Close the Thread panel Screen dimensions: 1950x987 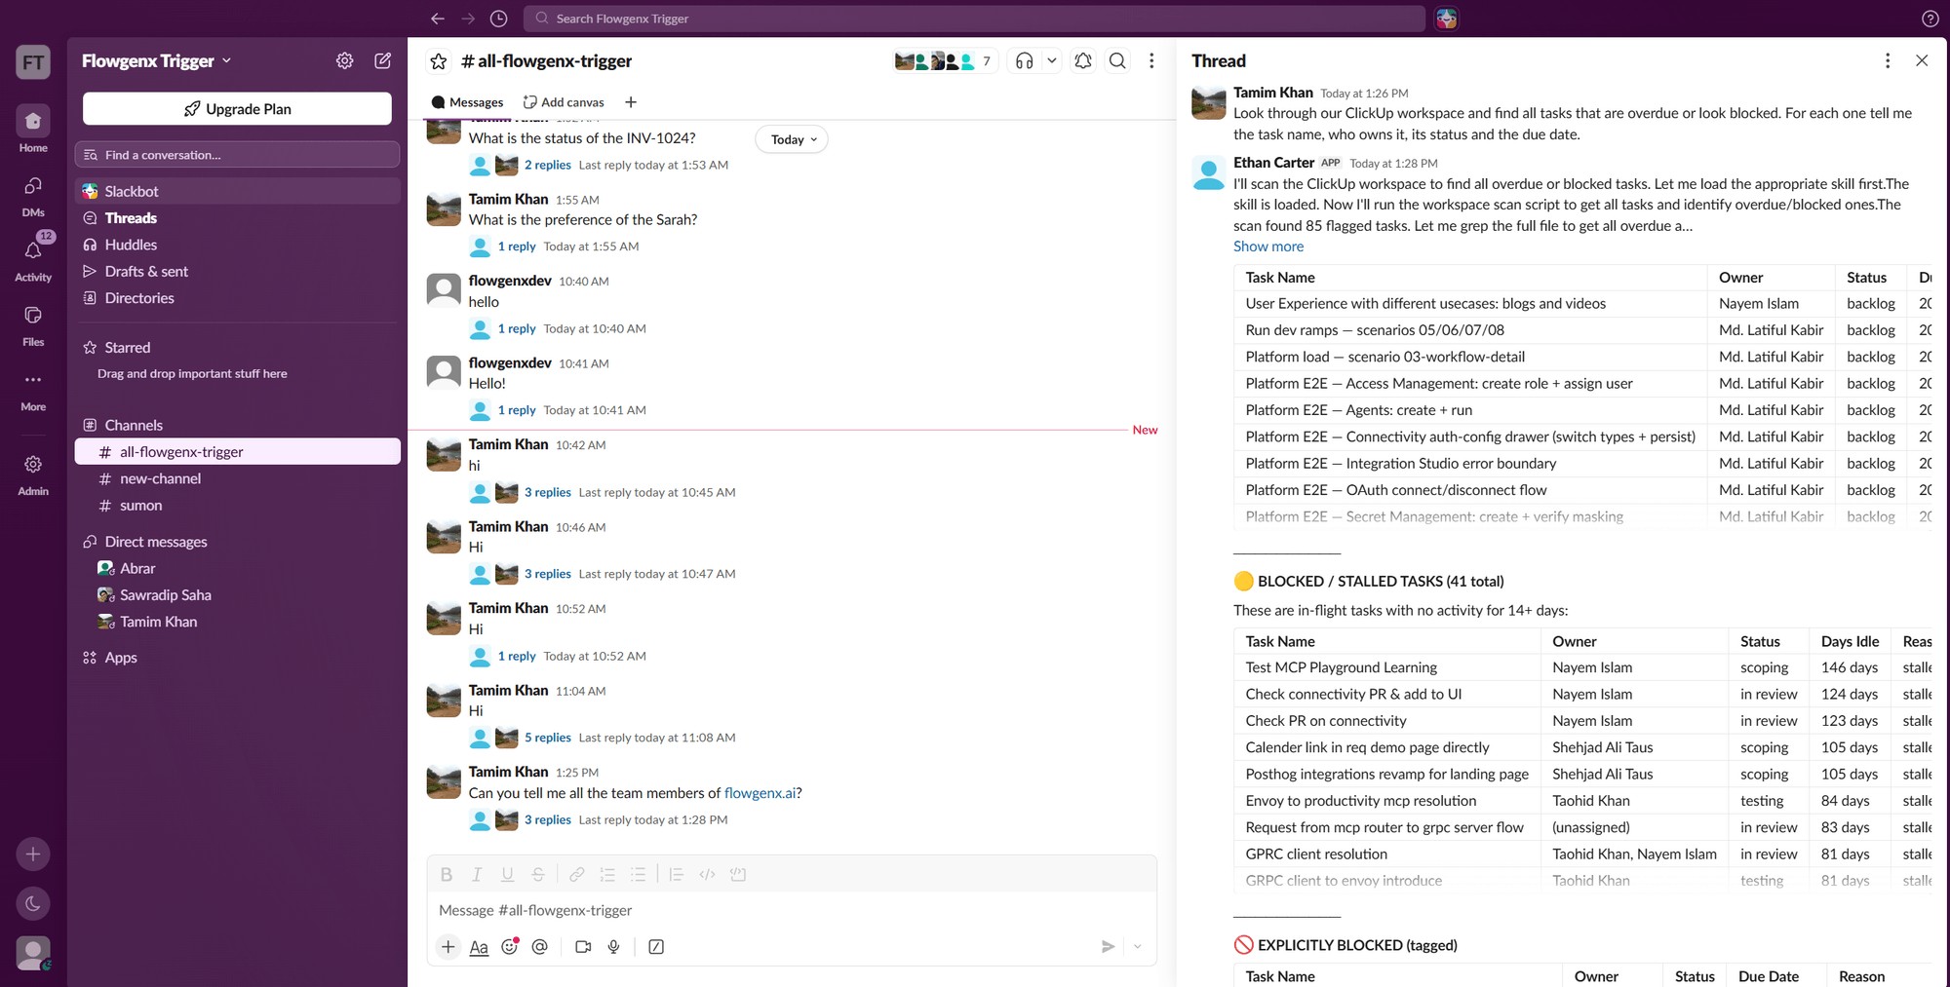click(1922, 60)
